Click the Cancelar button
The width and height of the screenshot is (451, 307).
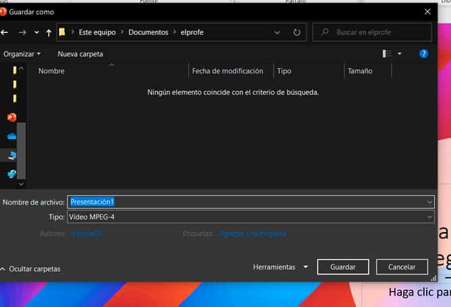pos(402,267)
